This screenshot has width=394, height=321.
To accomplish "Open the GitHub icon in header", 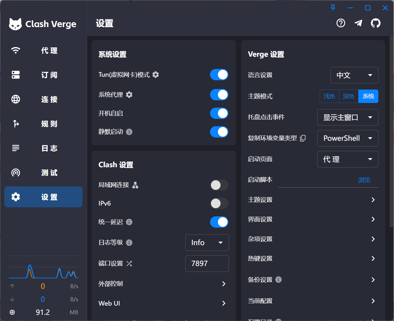I will (376, 23).
